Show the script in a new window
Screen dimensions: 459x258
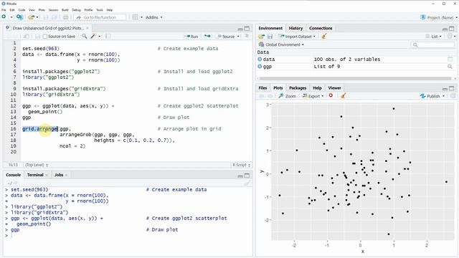26,37
